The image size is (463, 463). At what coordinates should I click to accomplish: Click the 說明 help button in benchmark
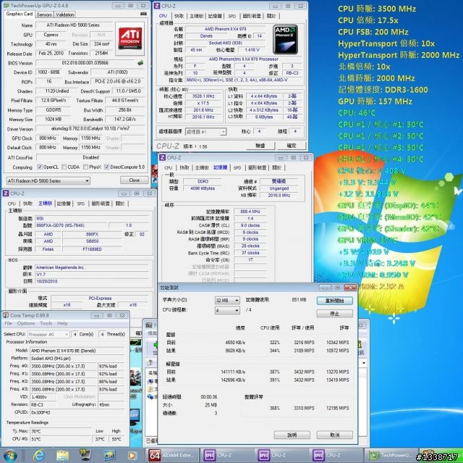coord(292,435)
